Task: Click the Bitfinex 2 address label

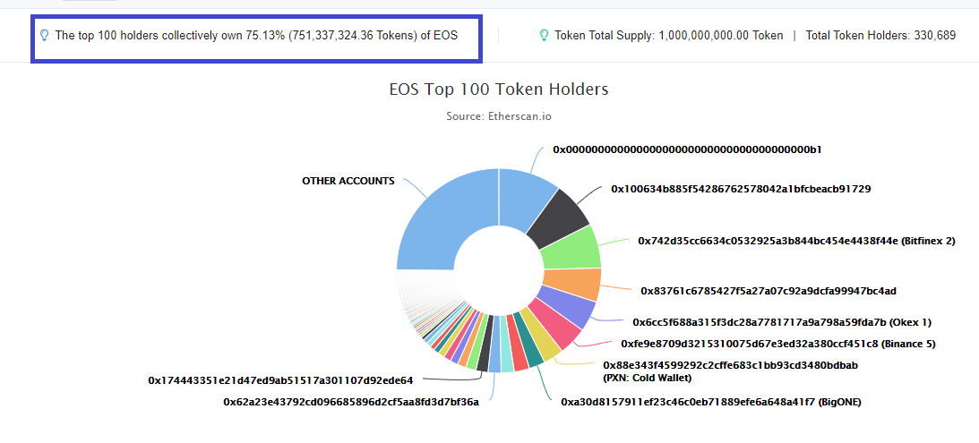Action: pos(796,241)
